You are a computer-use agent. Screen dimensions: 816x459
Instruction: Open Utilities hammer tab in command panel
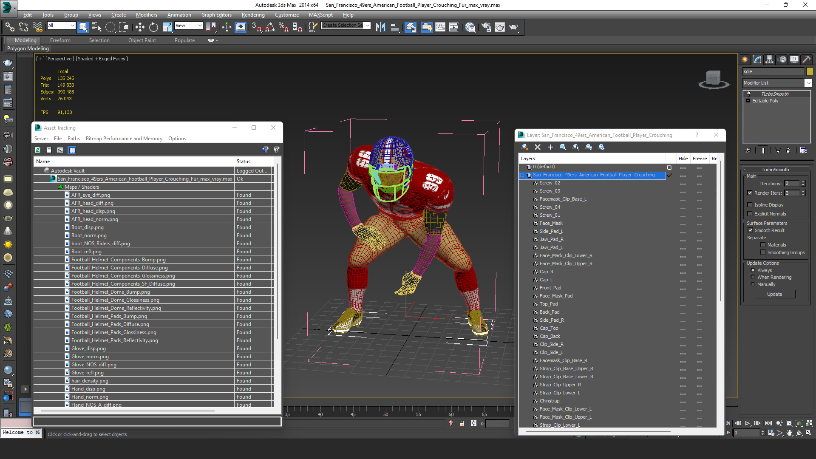click(x=806, y=59)
